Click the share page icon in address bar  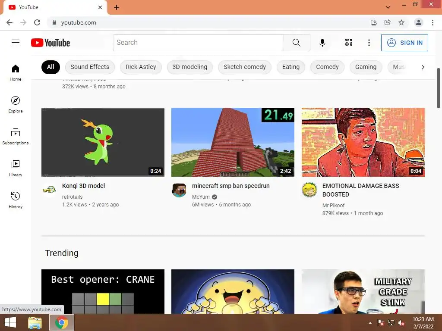tap(387, 22)
